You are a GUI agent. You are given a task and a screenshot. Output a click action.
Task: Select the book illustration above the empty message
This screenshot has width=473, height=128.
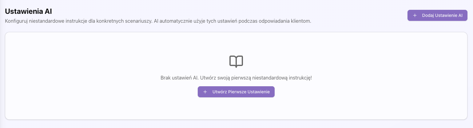click(236, 61)
